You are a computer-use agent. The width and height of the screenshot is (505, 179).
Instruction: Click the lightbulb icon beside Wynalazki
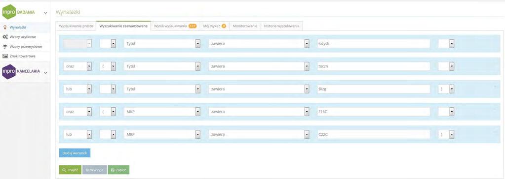coord(5,27)
